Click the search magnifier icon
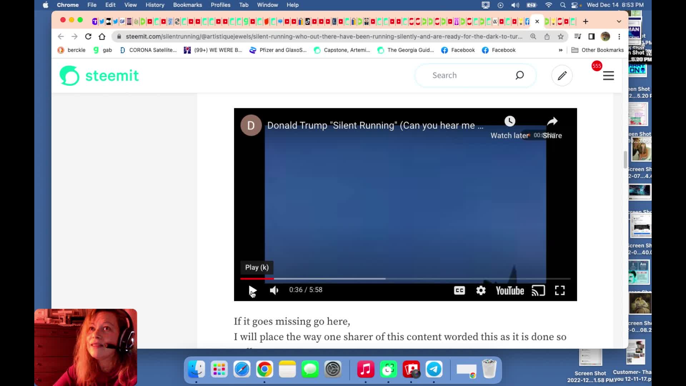This screenshot has width=686, height=386. pos(520,75)
